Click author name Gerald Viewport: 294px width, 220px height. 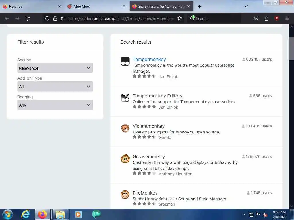click(165, 137)
